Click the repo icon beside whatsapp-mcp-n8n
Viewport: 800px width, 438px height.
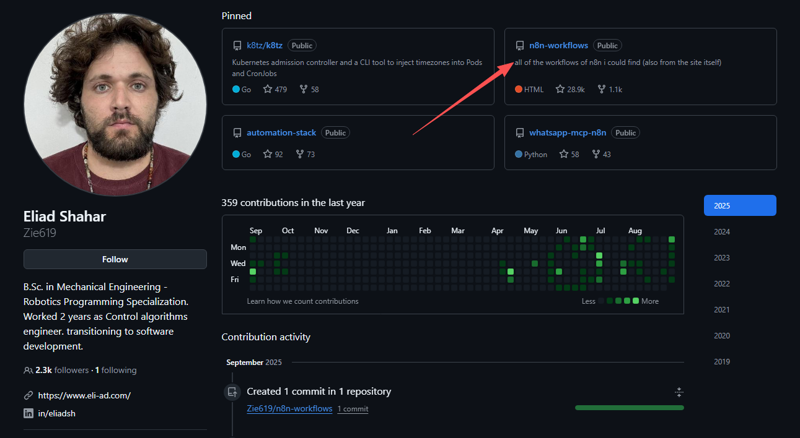coord(520,133)
